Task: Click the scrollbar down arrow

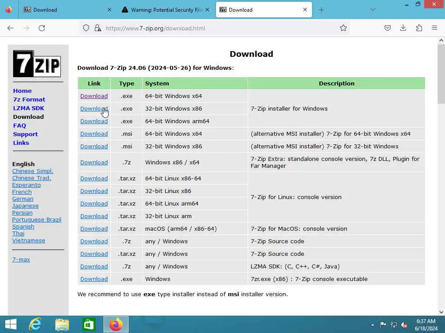Action: (442, 312)
